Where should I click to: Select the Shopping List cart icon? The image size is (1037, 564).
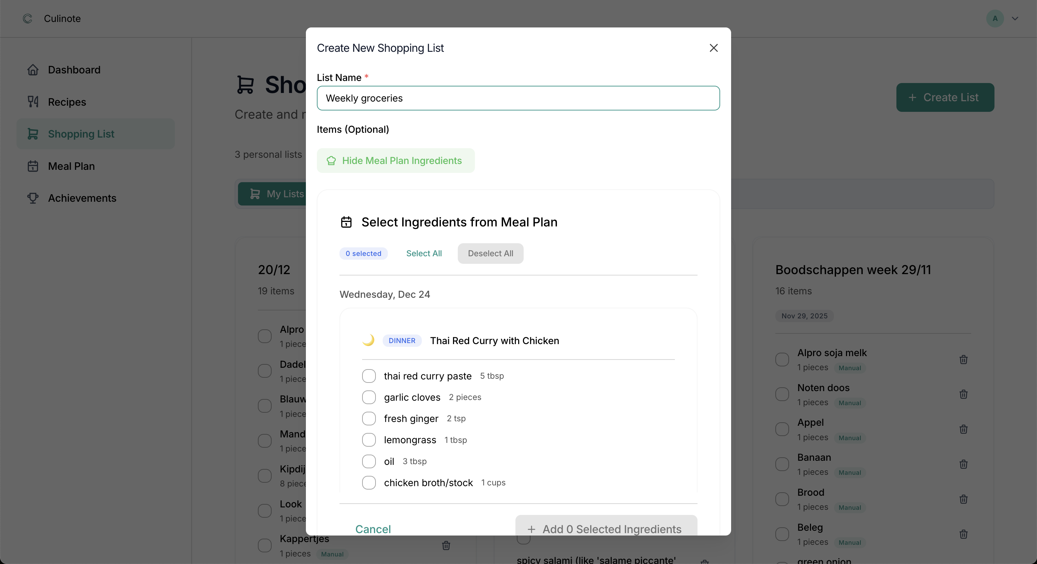[33, 134]
